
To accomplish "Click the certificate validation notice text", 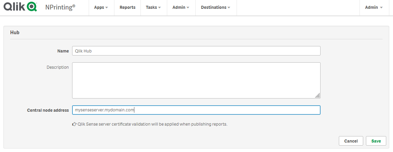I will pos(152,124).
